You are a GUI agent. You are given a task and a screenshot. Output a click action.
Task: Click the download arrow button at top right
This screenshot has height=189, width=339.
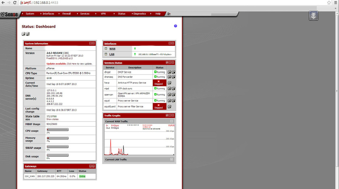314,16
